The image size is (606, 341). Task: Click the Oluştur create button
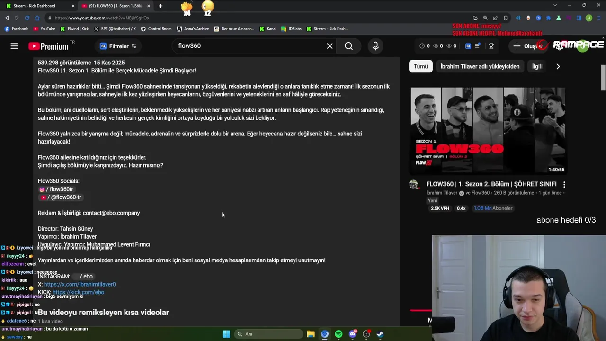[x=528, y=46]
